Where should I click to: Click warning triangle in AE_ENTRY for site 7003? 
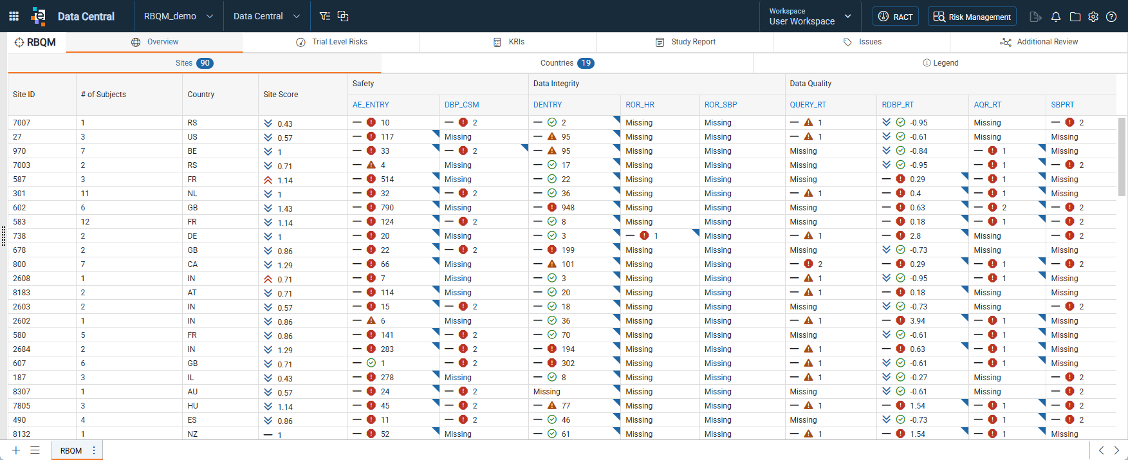[371, 165]
